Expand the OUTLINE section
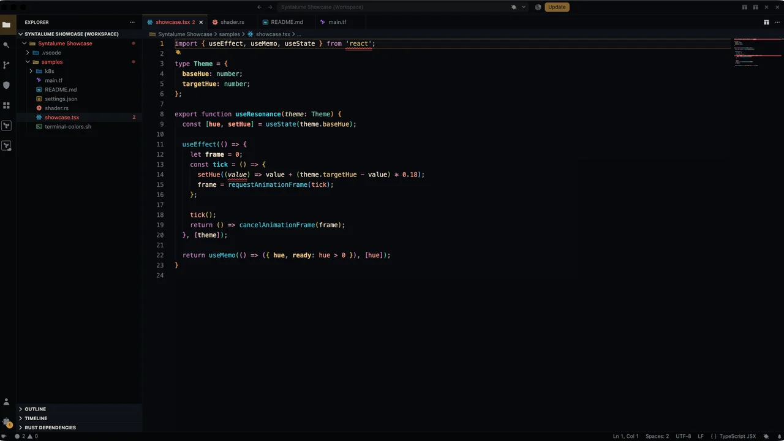784x441 pixels. [80, 409]
